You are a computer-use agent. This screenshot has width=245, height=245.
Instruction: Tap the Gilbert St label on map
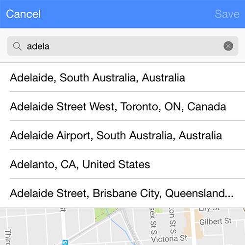[x=216, y=221]
